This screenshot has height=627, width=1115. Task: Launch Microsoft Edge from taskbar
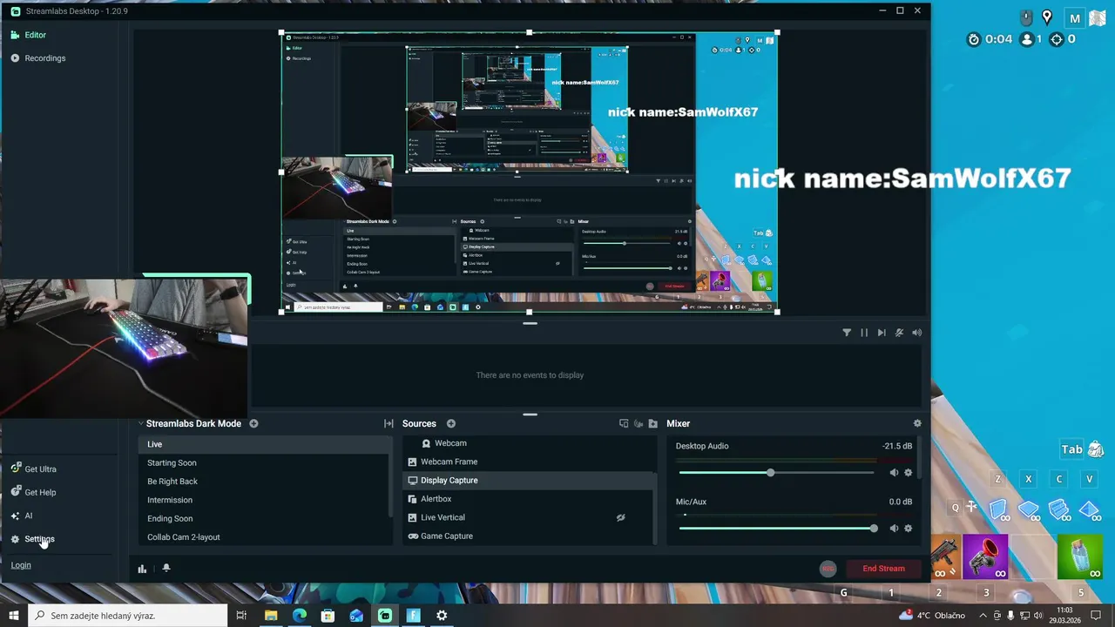point(300,616)
